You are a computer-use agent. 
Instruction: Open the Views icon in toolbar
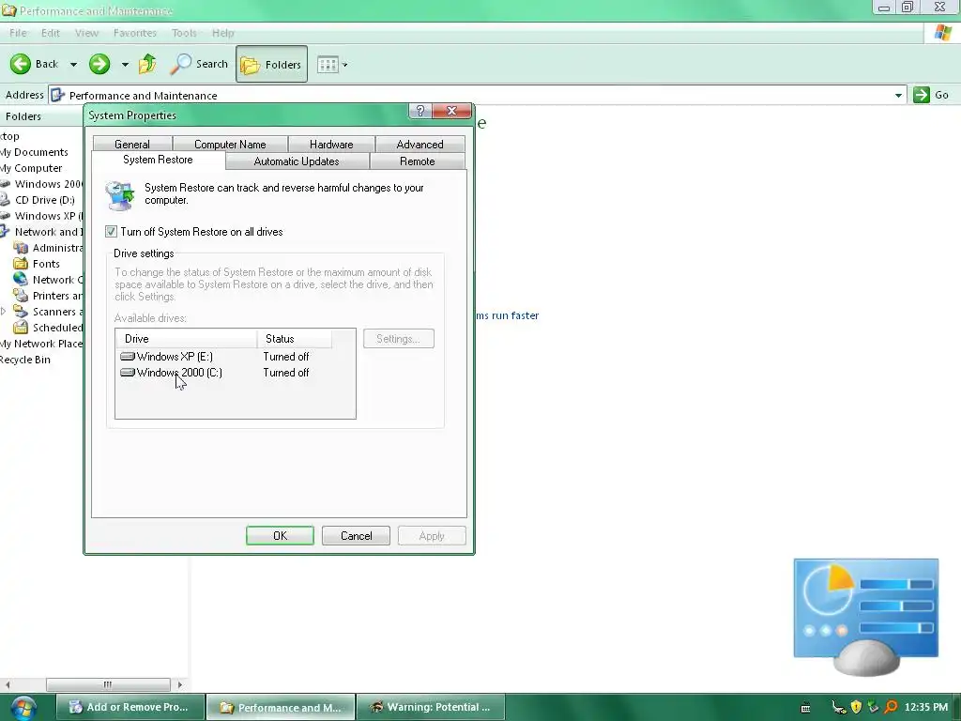coord(328,65)
